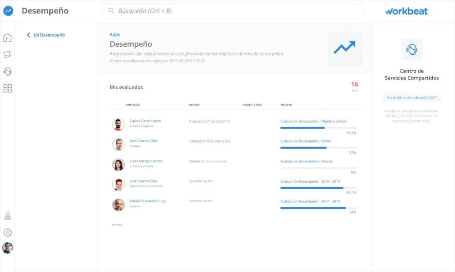Click the Apps breadcrumb link
Image resolution: width=455 pixels, height=272 pixels.
(115, 35)
